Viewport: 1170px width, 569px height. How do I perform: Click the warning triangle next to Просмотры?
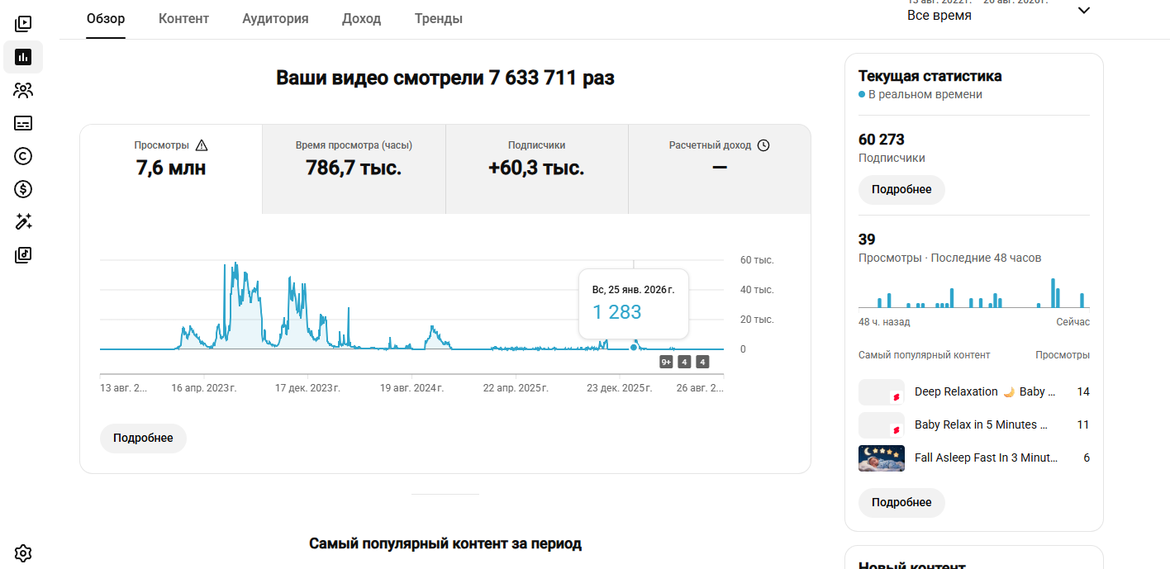(x=201, y=145)
